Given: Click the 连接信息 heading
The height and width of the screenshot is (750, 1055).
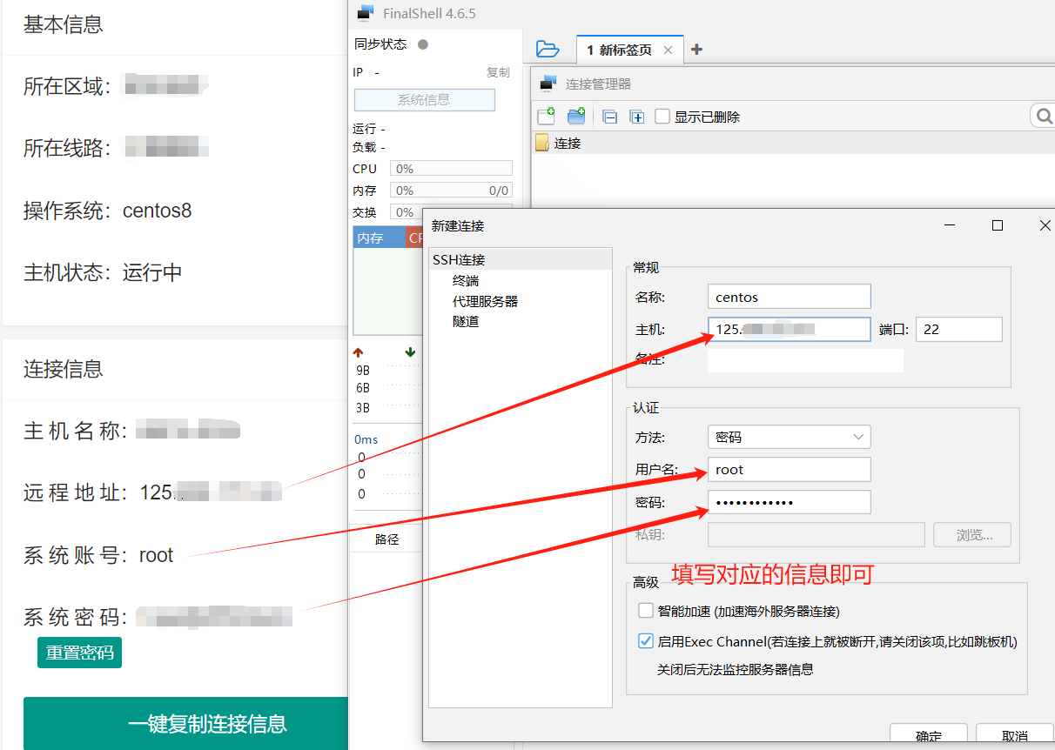Looking at the screenshot, I should (x=63, y=369).
